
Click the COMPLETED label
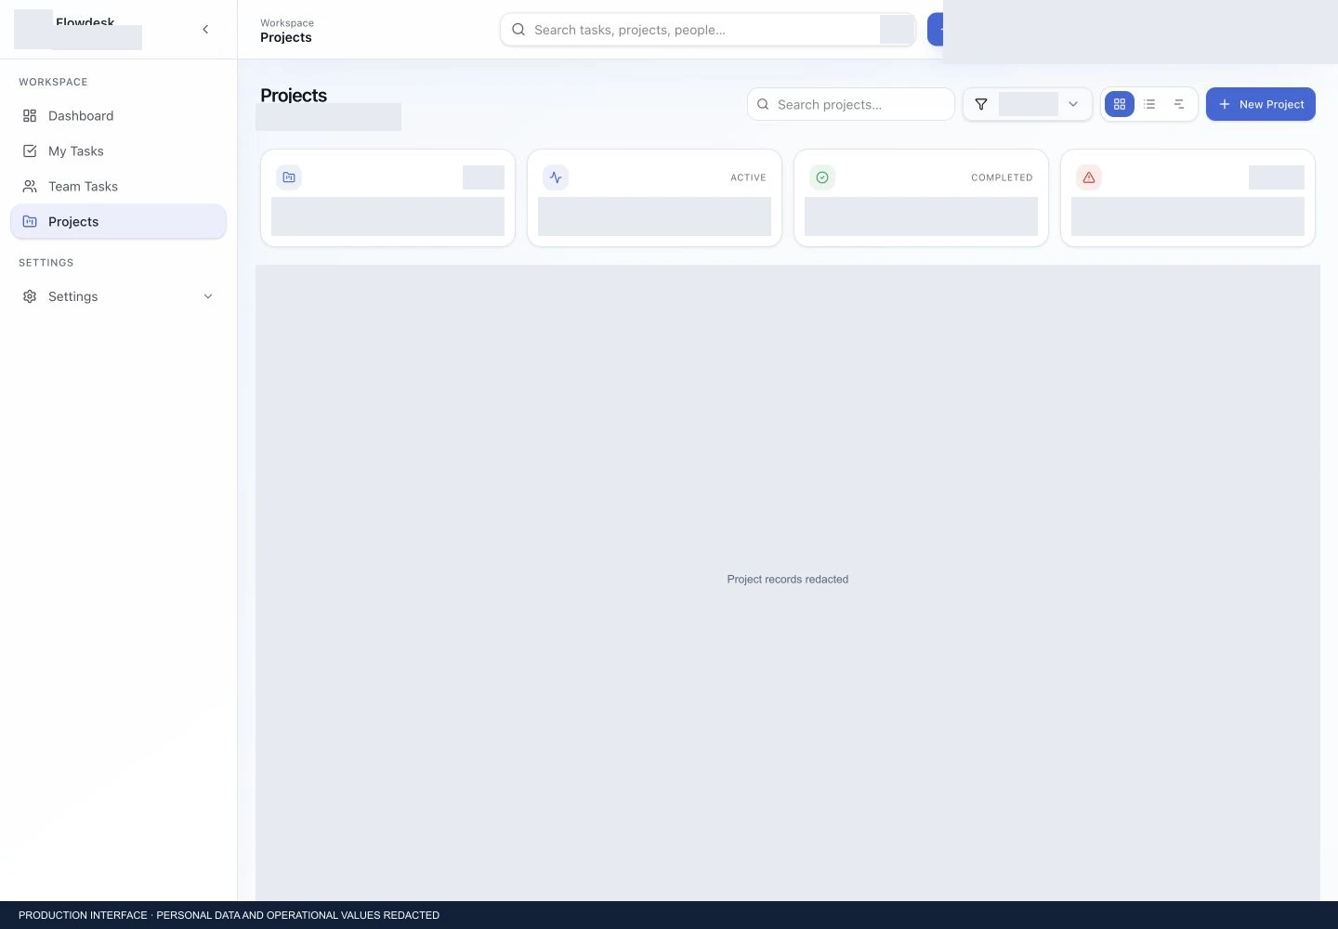[x=1002, y=177]
